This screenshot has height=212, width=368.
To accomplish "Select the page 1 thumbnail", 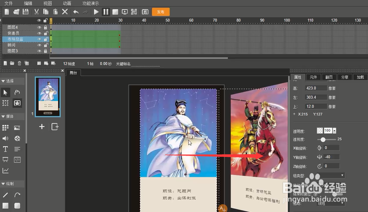I will (x=48, y=97).
